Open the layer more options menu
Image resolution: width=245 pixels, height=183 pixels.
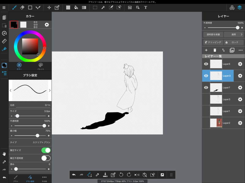coord(240,50)
